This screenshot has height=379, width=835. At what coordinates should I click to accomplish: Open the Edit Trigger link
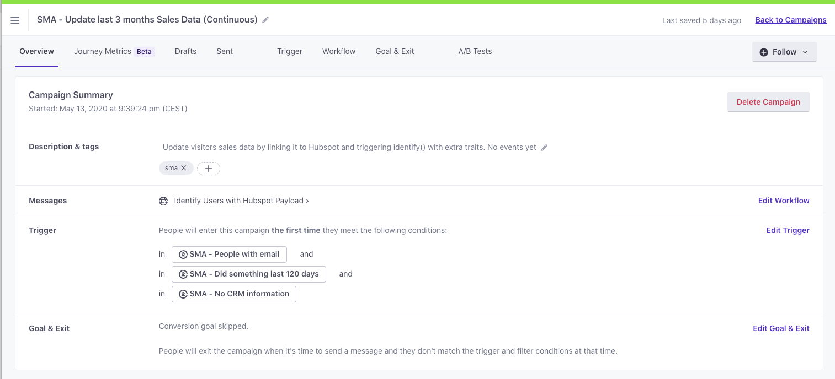[788, 230]
